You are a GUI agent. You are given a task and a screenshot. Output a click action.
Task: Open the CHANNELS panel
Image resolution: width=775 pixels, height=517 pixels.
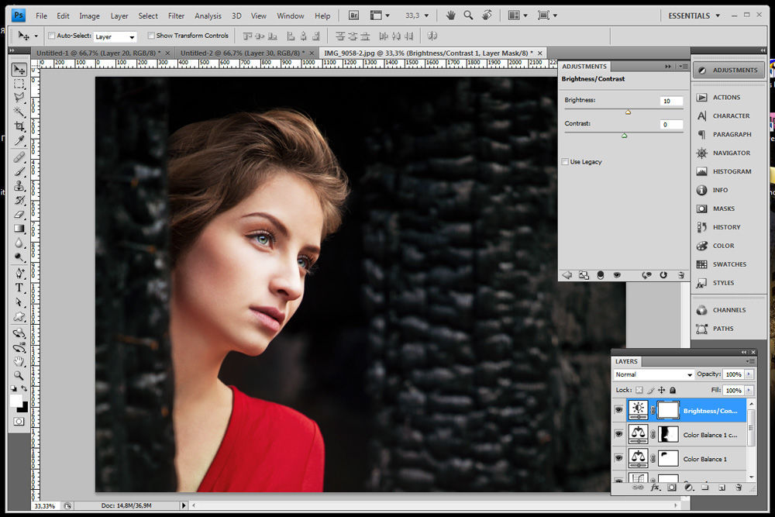pos(728,310)
